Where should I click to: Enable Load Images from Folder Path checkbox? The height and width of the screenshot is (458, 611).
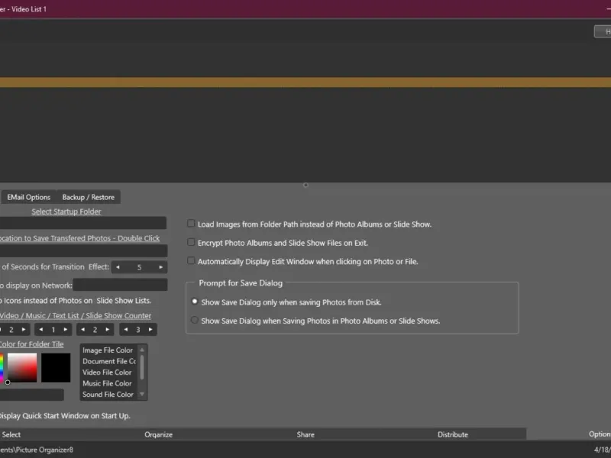[x=191, y=224]
